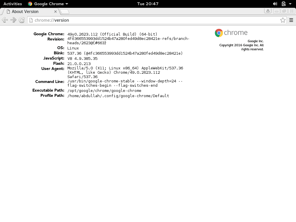Bookmark this page with the star icon

click(x=283, y=20)
